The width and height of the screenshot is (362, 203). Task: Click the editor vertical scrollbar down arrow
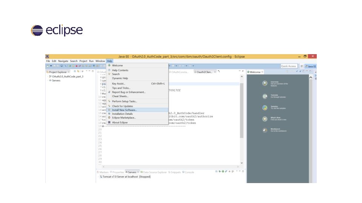[242, 163]
